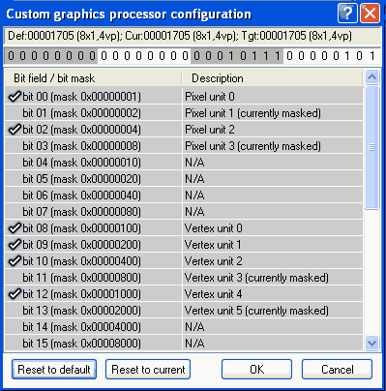Click the Reset to default button
The width and height of the screenshot is (386, 391).
pos(54,370)
